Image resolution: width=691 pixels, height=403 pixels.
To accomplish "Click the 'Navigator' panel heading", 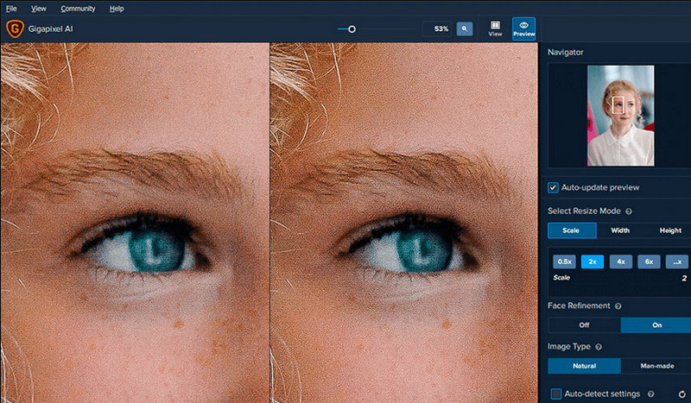I will point(566,53).
